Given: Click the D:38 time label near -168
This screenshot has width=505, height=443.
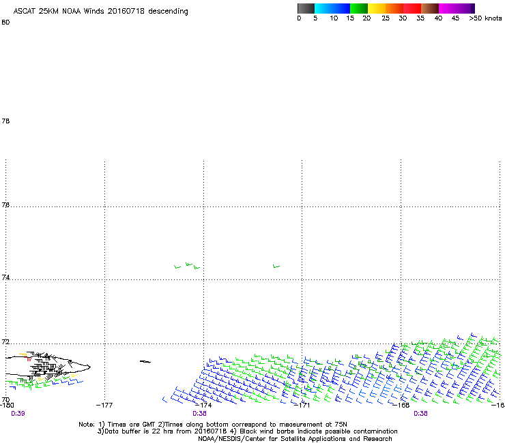Looking at the screenshot, I should 420,414.
